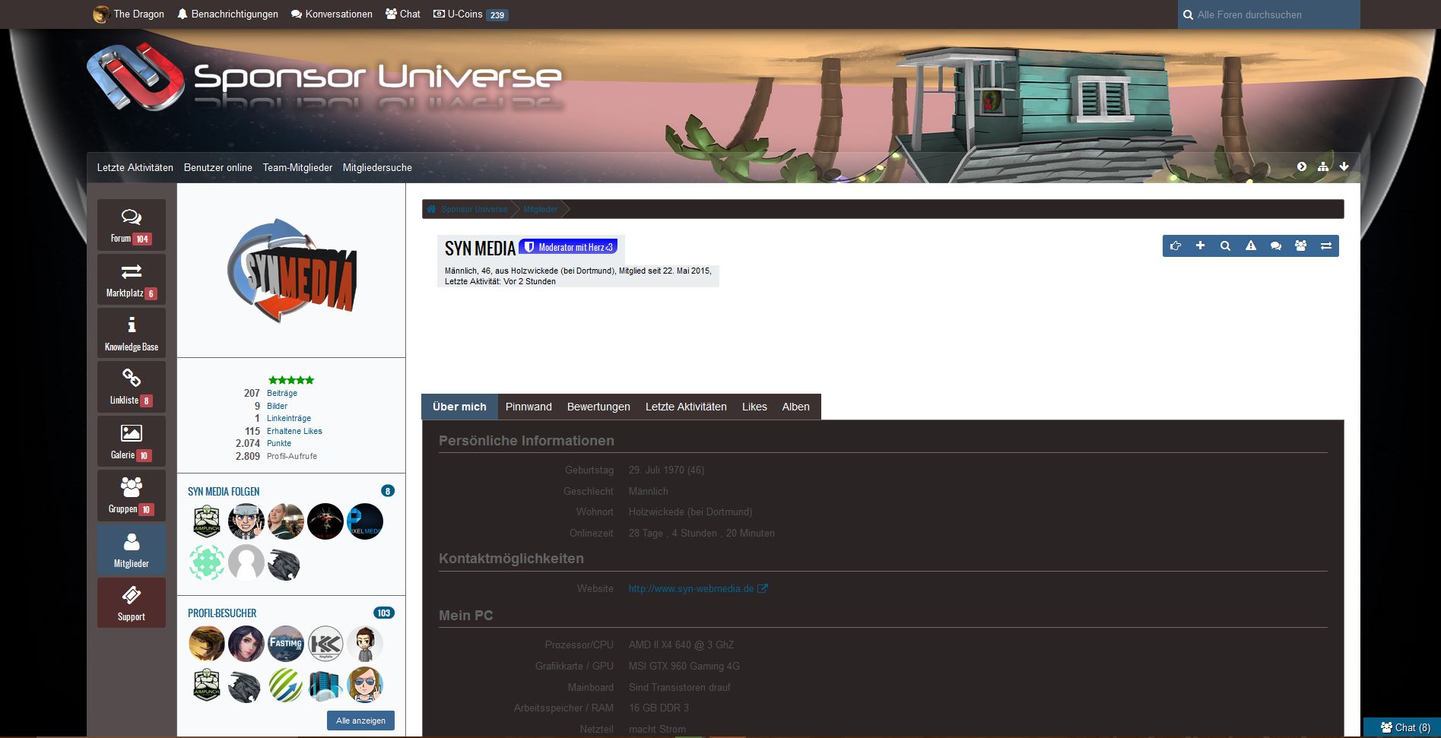Click the thumbs-up icon in profile toolbar

coord(1176,245)
